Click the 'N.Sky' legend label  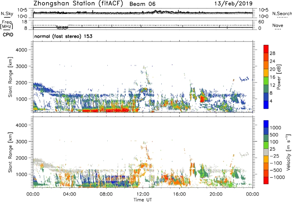point(7,13)
